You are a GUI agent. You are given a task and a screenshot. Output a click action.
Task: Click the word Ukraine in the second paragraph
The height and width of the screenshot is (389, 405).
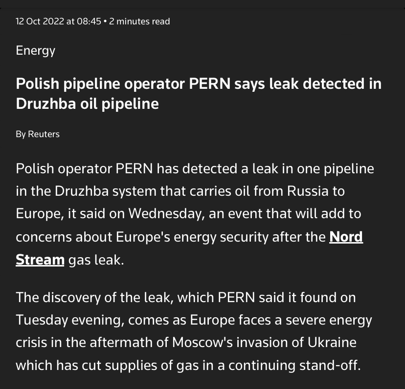coord(332,343)
